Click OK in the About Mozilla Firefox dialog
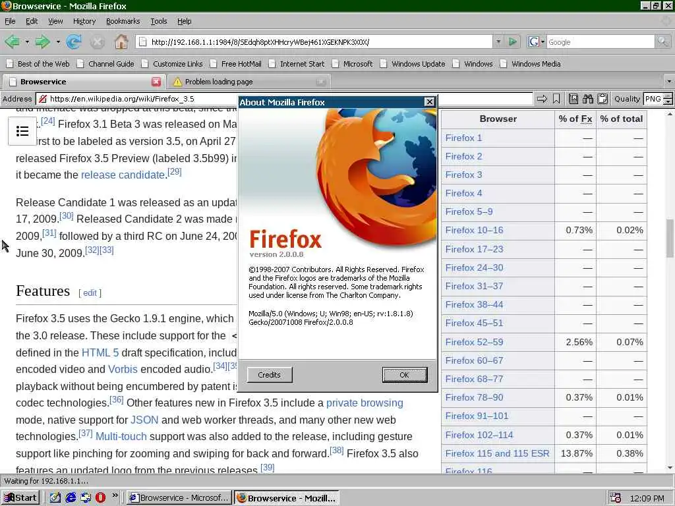 [405, 375]
